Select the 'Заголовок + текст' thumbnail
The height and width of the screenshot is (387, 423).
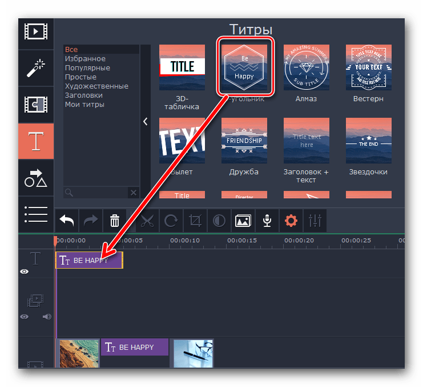[x=307, y=141]
